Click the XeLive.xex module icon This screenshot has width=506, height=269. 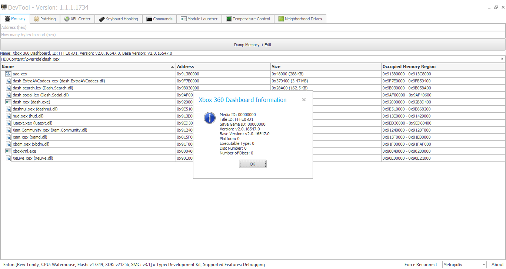tap(8, 158)
